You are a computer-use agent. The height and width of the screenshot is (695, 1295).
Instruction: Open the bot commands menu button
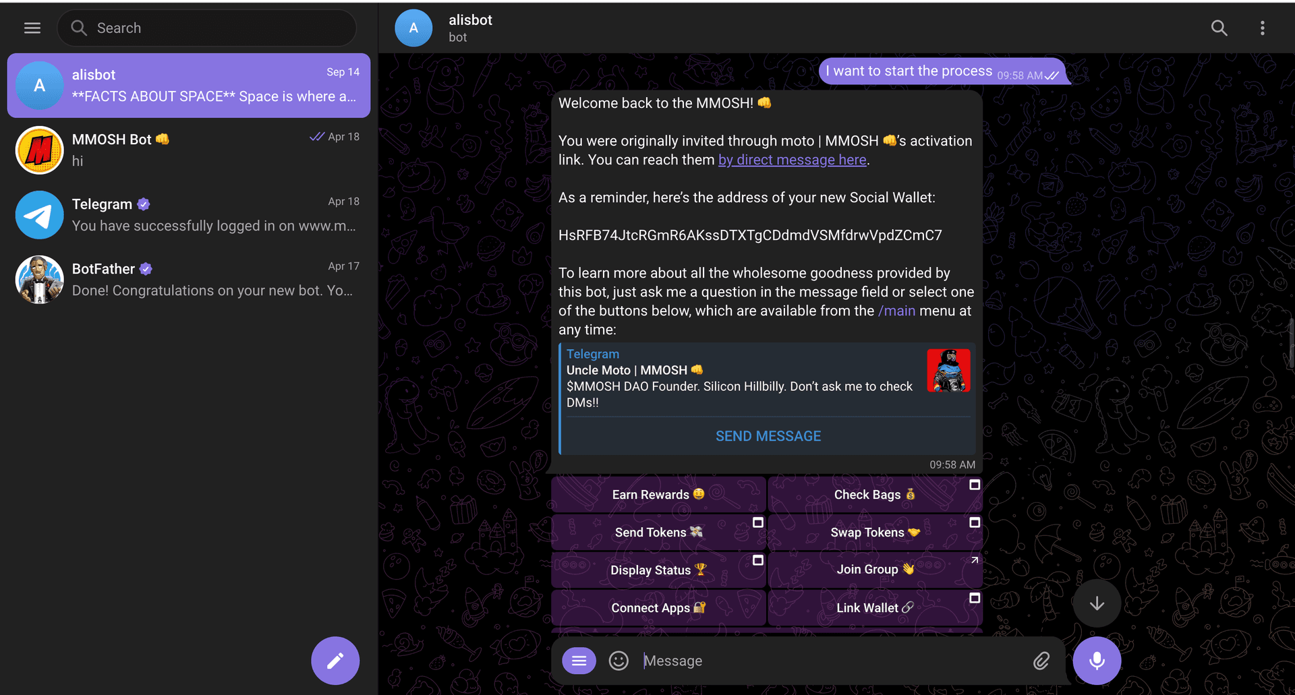pyautogui.click(x=579, y=661)
